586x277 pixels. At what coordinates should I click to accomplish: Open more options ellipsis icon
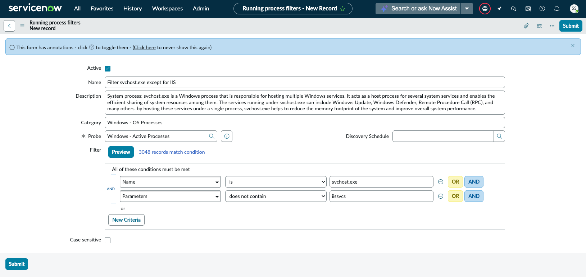[552, 26]
